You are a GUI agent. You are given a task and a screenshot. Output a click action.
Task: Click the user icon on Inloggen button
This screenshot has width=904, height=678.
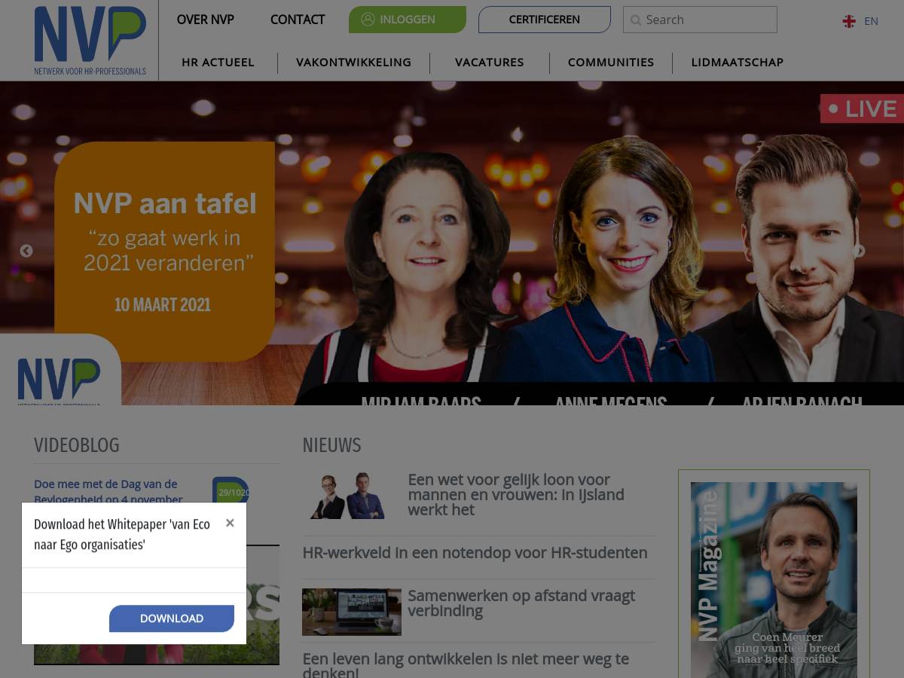click(368, 20)
